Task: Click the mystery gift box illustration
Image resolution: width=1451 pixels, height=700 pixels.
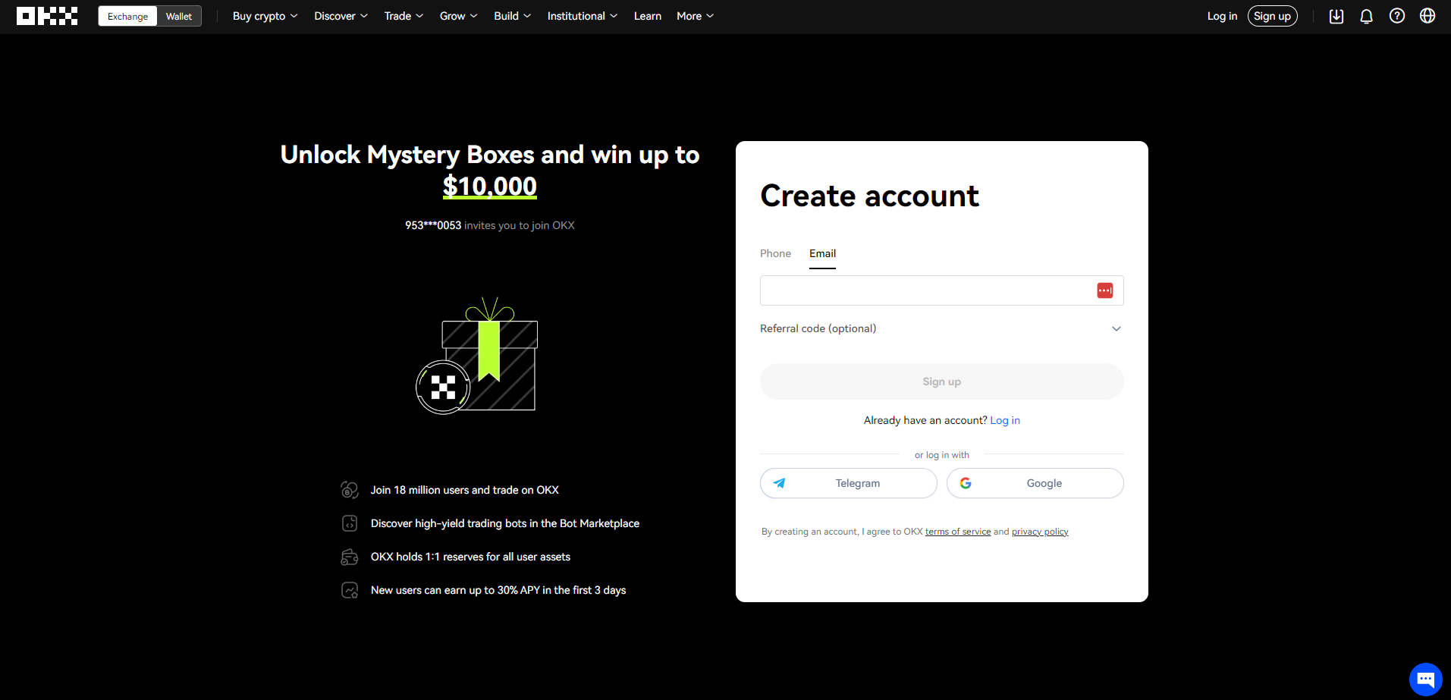Action: click(477, 356)
